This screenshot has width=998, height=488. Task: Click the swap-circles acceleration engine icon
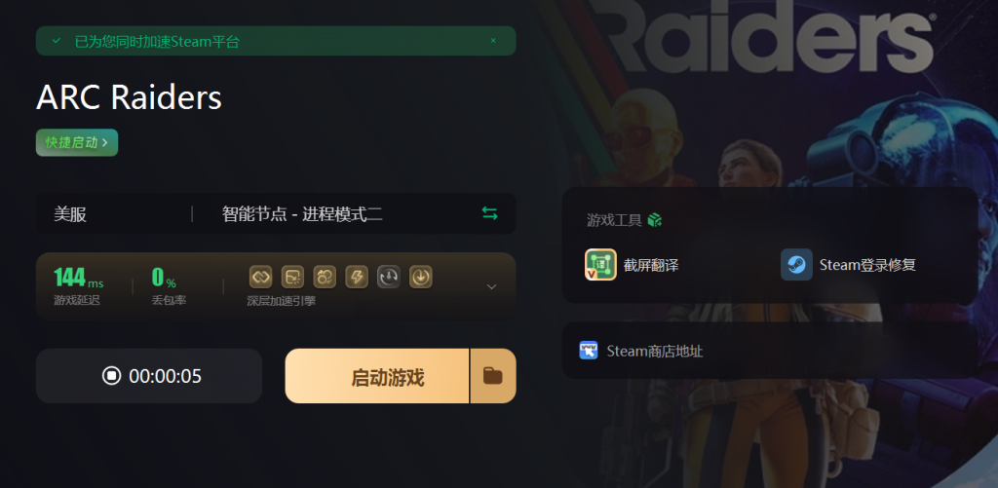[x=325, y=277]
